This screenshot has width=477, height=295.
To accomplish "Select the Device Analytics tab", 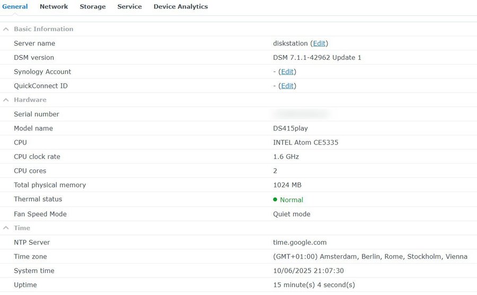I will click(180, 6).
